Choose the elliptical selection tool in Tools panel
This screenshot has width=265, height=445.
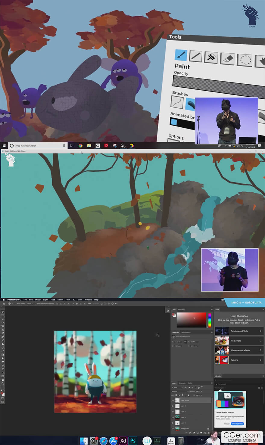[x=244, y=60]
